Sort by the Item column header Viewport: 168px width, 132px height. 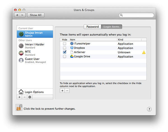coord(93,40)
